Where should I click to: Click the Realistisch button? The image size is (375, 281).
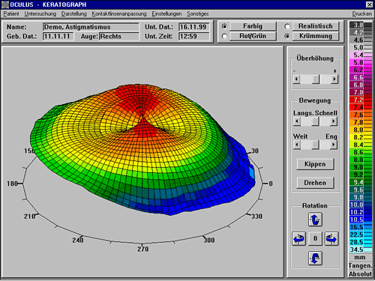point(316,26)
